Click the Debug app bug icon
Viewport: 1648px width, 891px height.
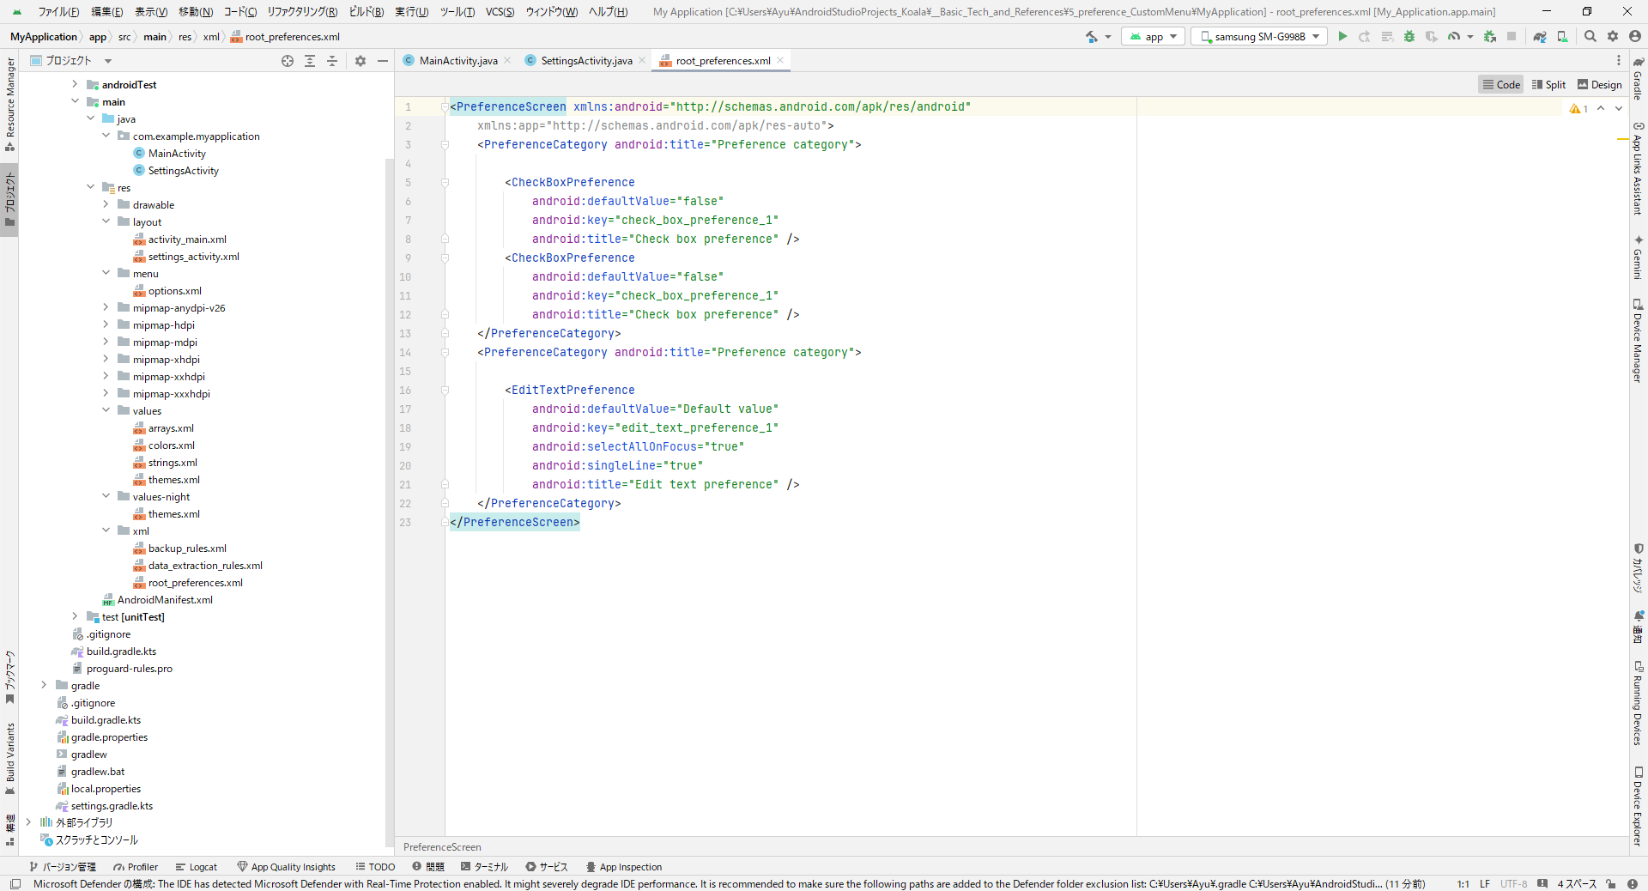pos(1409,36)
